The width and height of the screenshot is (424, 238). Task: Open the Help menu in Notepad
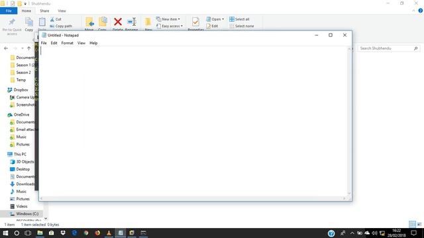[93, 43]
